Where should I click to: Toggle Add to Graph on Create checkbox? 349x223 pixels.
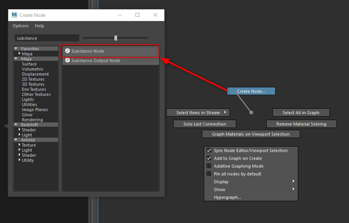(209, 158)
